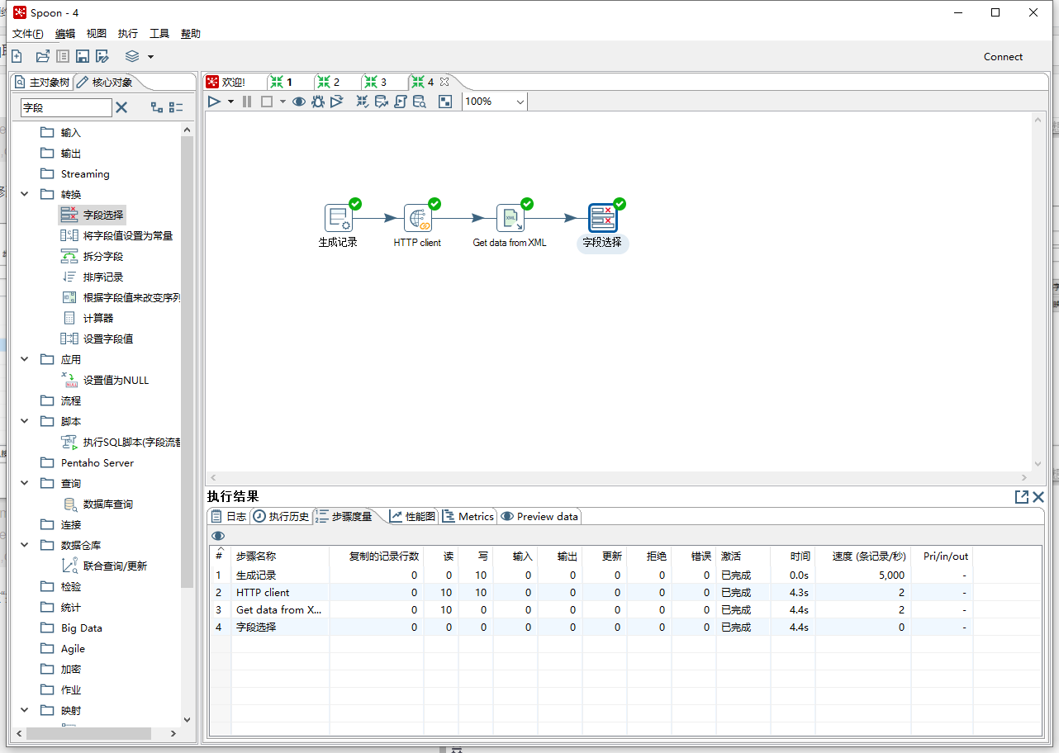The height and width of the screenshot is (753, 1059).
Task: Open the 帮助 menu
Action: [x=191, y=34]
